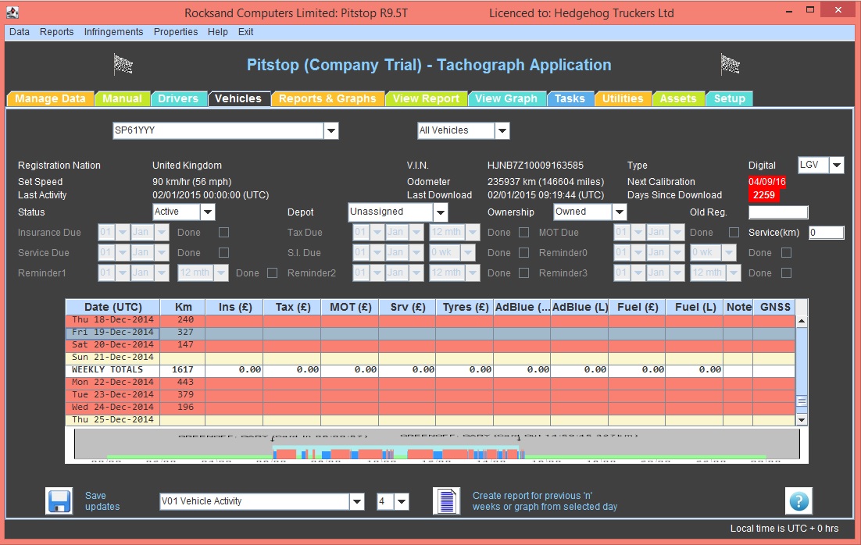Open the LGV vehicle type dropdown
The width and height of the screenshot is (861, 545).
click(836, 165)
